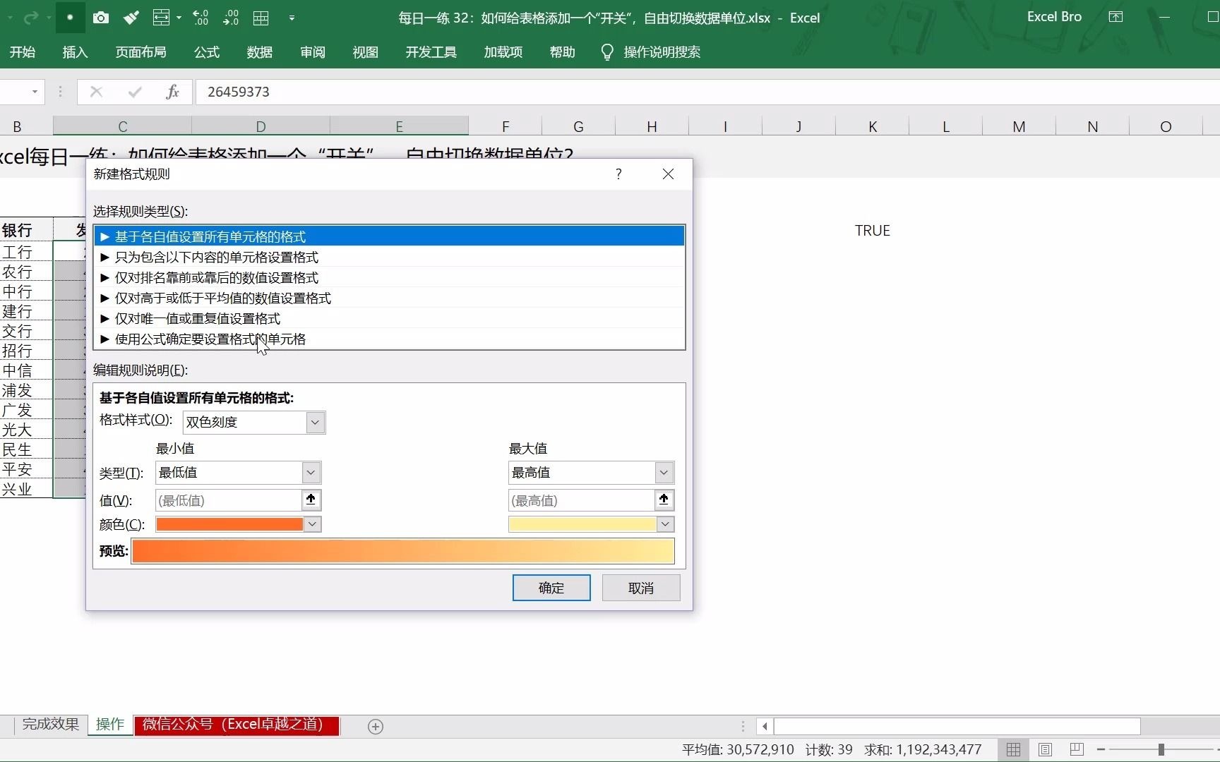Image resolution: width=1220 pixels, height=762 pixels.
Task: Click inside the 最高值 value input field
Action: pyautogui.click(x=579, y=500)
